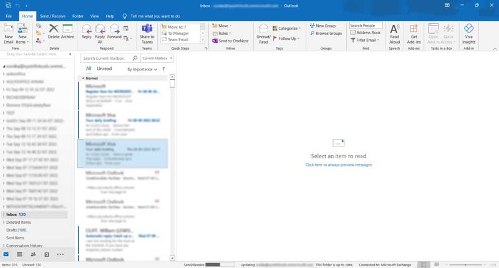Click New Group

[322, 26]
